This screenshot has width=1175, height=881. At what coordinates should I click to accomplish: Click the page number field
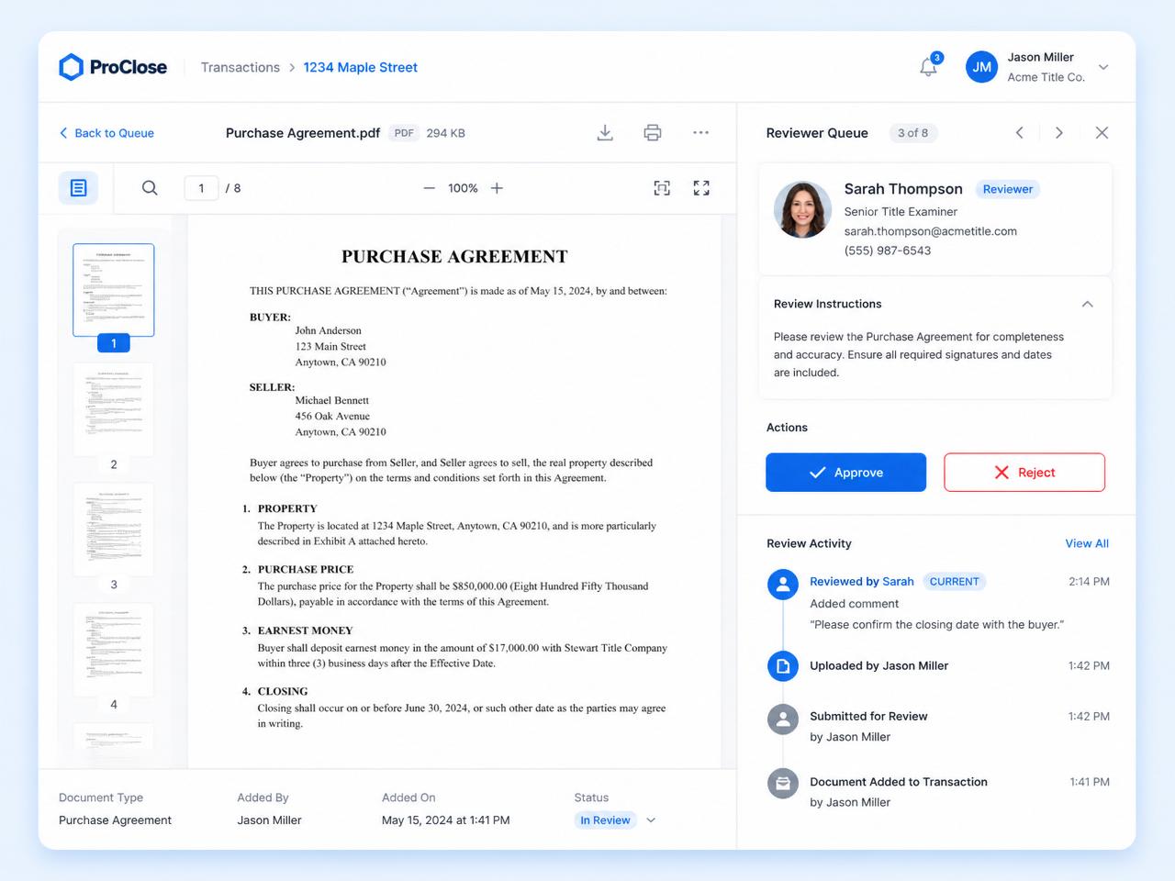point(201,188)
